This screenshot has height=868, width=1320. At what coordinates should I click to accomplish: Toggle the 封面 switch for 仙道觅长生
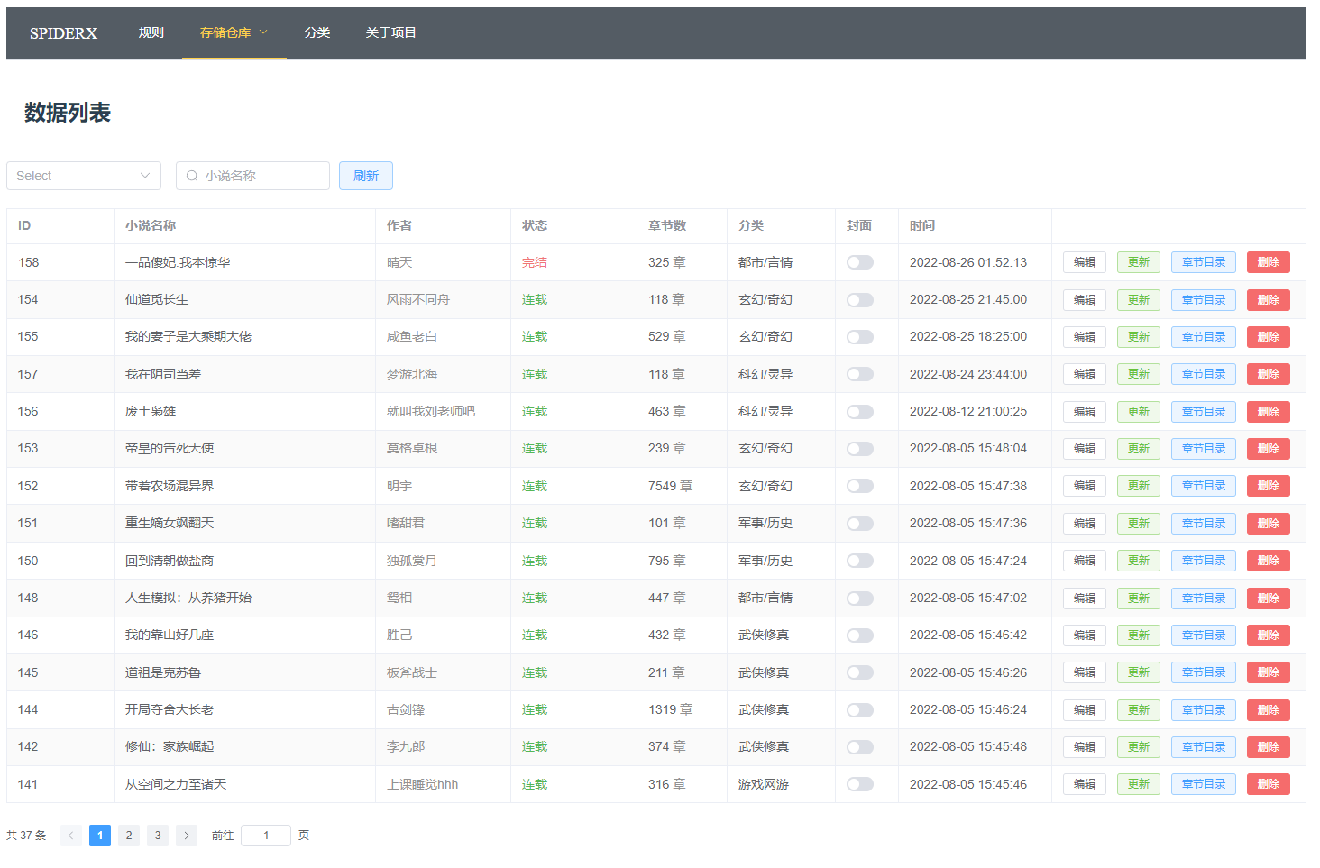(x=860, y=300)
